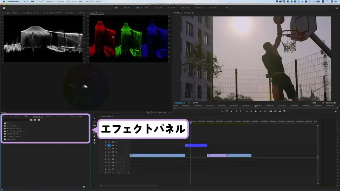Click the Export Frame camera icon
Screen dimensions: 340x191
(x=280, y=111)
